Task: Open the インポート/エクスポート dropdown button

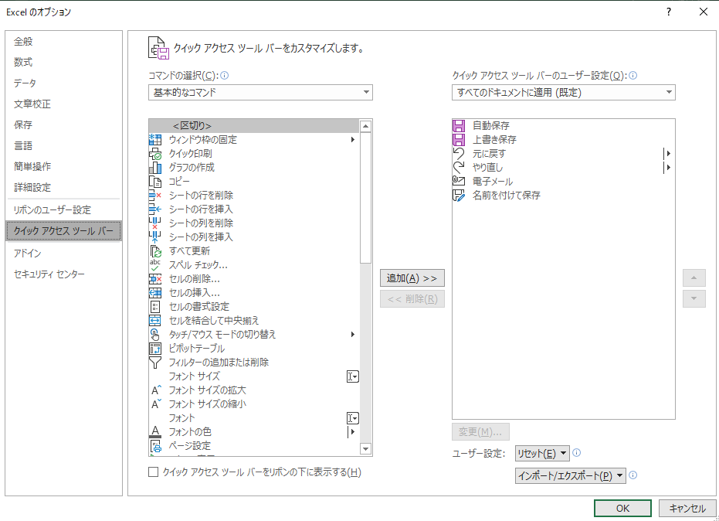Action: pos(571,475)
